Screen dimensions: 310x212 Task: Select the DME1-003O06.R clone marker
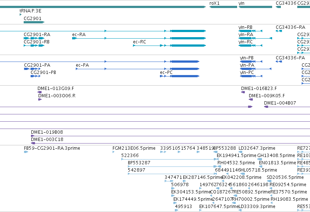(40, 99)
